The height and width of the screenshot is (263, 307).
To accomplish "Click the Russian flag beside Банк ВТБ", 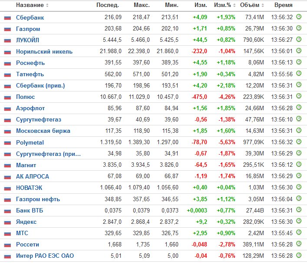I will click(7, 211).
